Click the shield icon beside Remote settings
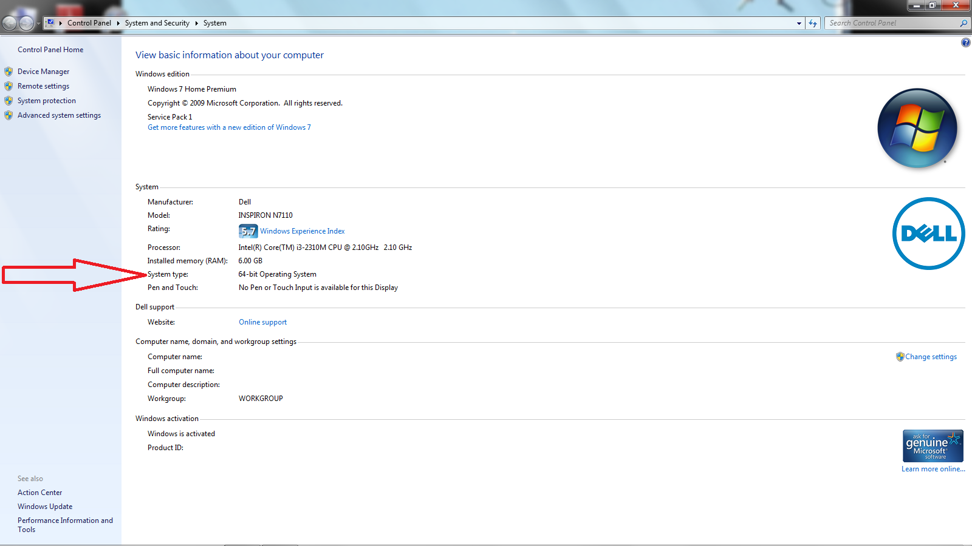 tap(9, 86)
